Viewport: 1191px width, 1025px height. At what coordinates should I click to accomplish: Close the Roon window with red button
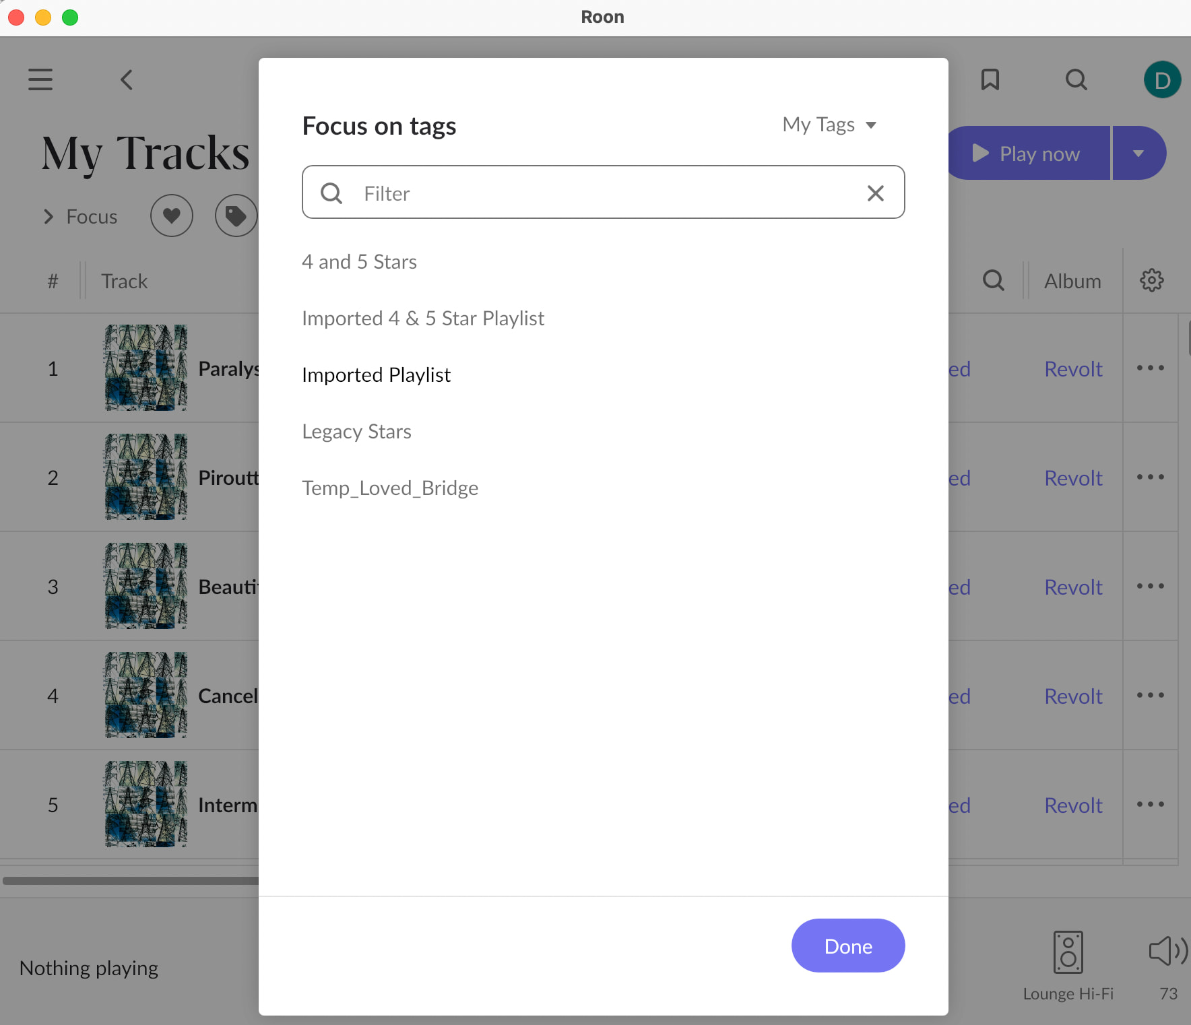coord(16,17)
